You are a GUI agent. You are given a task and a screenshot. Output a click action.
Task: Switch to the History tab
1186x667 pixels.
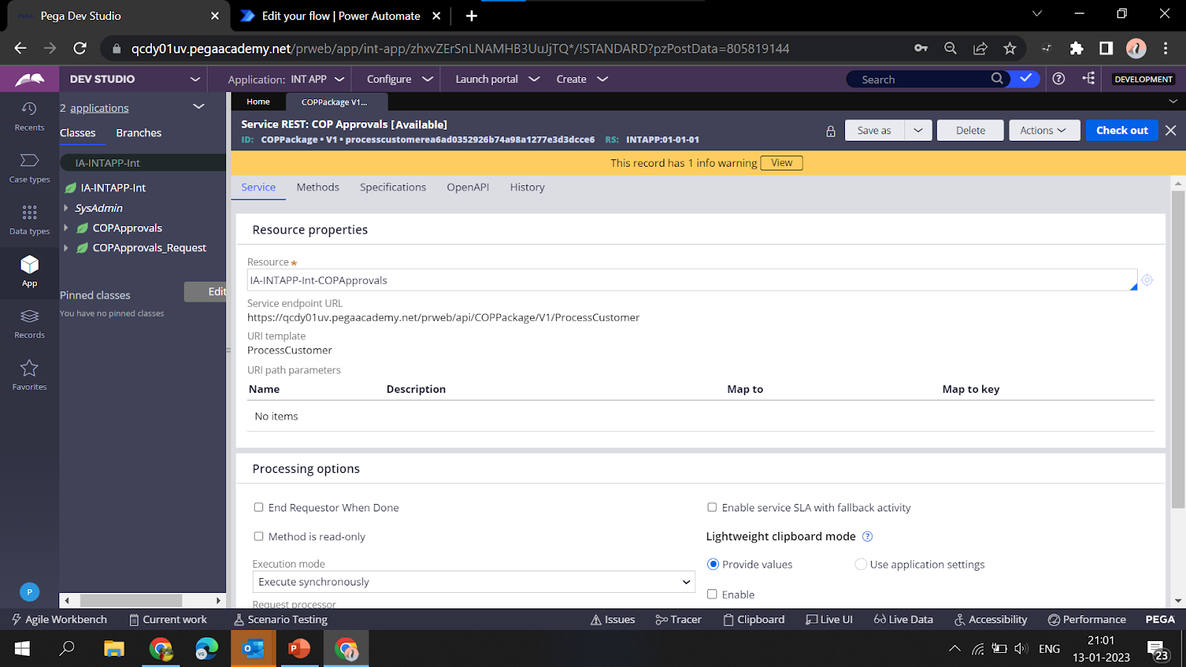pos(527,188)
